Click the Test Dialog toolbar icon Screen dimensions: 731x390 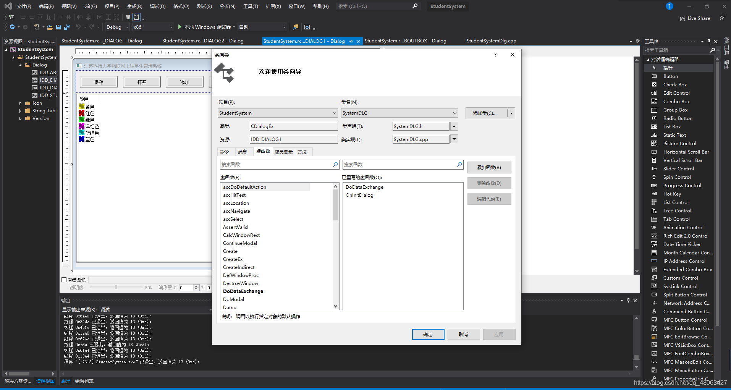click(x=11, y=17)
